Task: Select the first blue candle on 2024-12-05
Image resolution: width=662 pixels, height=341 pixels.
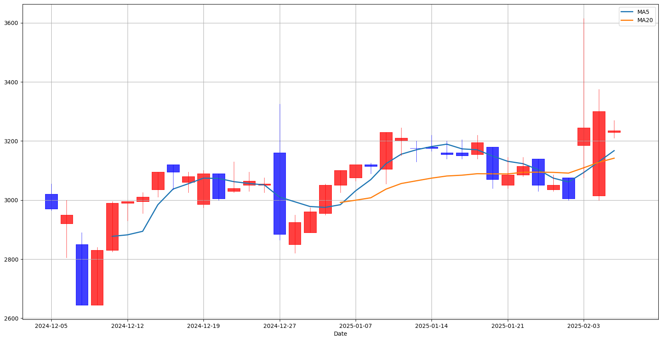Action: pos(51,201)
